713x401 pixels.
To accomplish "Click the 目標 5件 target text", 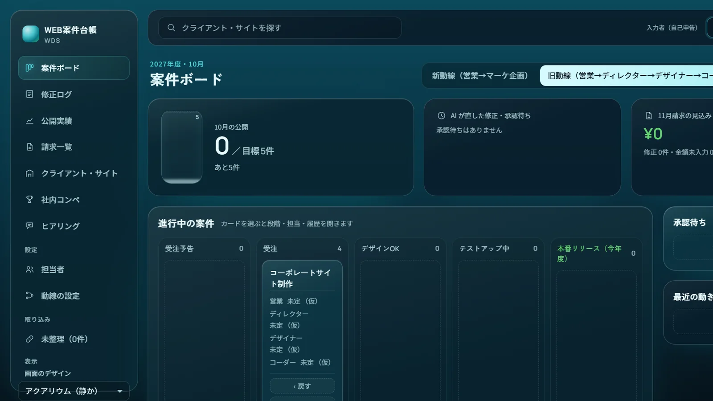I will pos(258,151).
